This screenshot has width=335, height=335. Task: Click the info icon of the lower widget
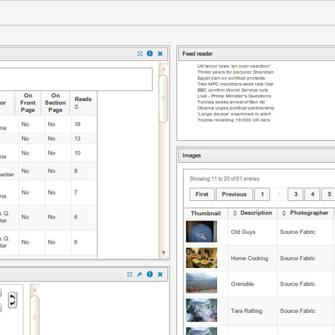(x=150, y=274)
